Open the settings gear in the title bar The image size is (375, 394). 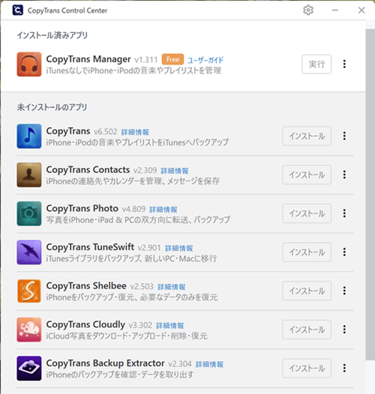(308, 10)
